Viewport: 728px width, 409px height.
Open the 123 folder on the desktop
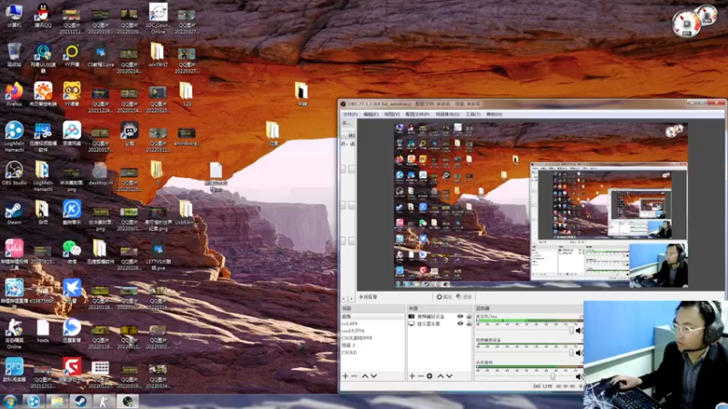187,95
